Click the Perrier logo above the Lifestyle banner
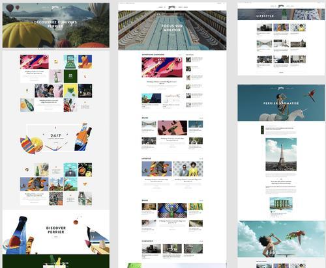The height and width of the screenshot is (268, 326). [281, 6]
